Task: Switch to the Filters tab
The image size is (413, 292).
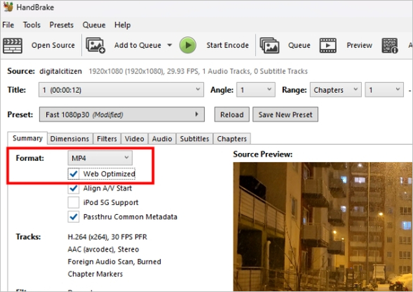Action: tap(107, 139)
